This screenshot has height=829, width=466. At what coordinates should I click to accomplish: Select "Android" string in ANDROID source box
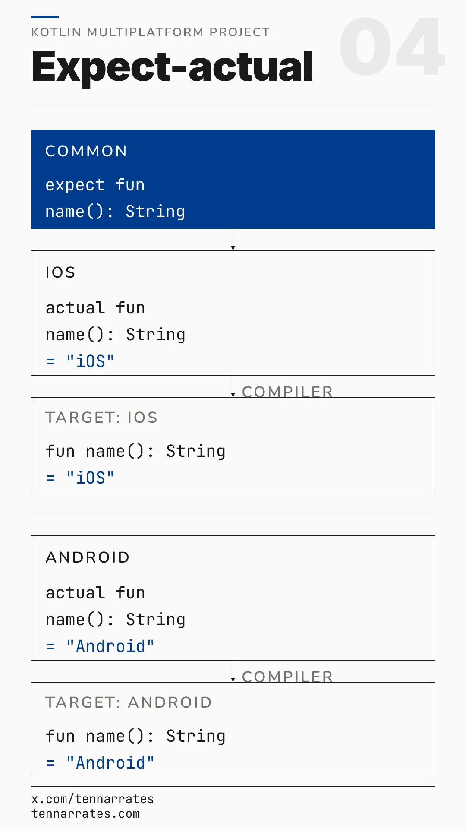click(x=110, y=646)
